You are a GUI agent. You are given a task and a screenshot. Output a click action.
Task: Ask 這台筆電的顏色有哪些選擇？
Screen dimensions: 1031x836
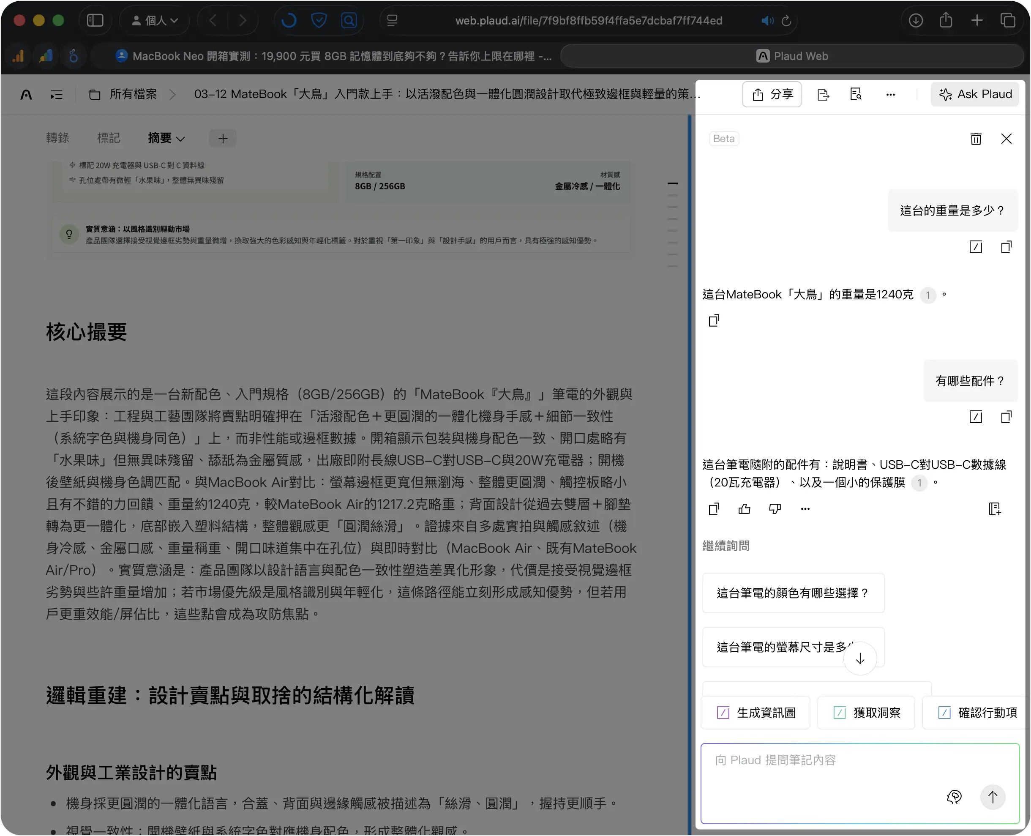[x=793, y=593]
